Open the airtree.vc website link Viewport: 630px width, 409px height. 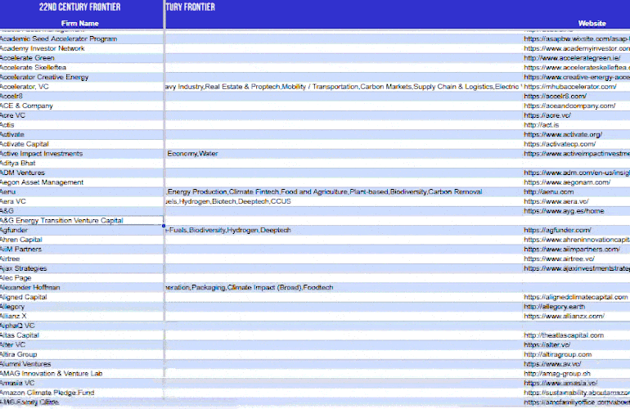559,259
